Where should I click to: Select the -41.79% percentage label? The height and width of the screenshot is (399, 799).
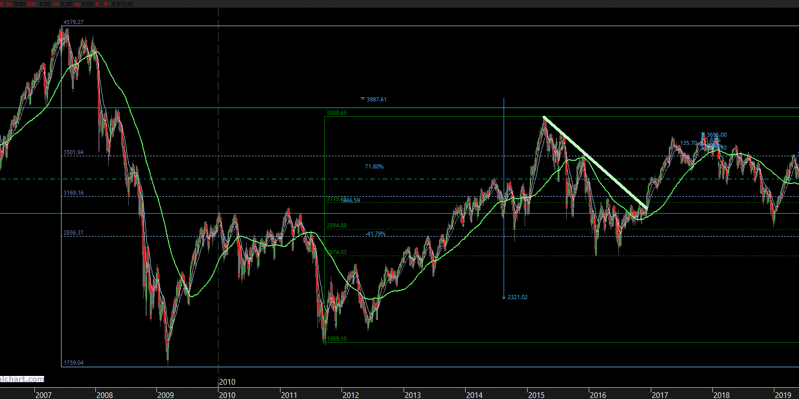click(x=375, y=234)
